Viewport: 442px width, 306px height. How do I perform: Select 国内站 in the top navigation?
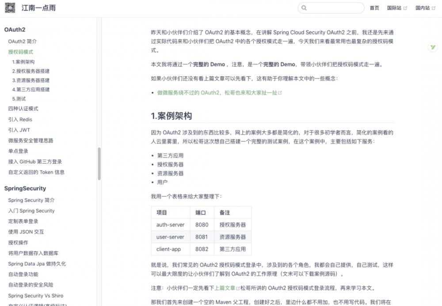click(x=423, y=8)
